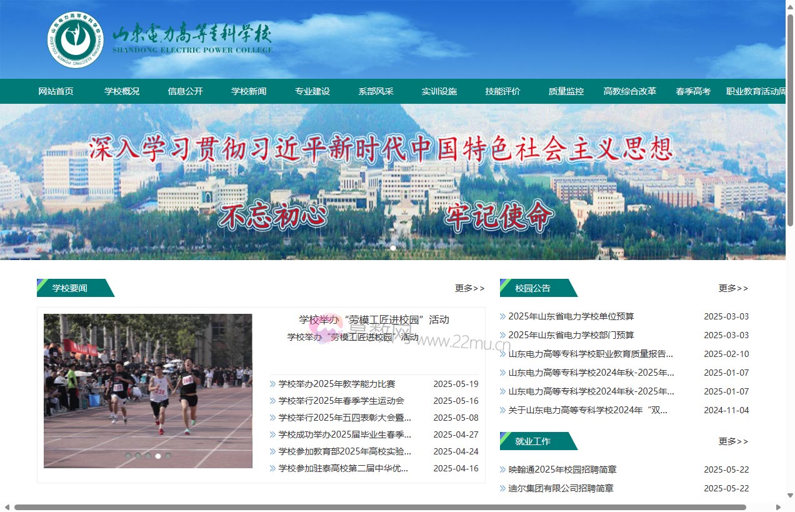Select the 春季高考 menu item
This screenshot has width=795, height=512.
(x=692, y=91)
